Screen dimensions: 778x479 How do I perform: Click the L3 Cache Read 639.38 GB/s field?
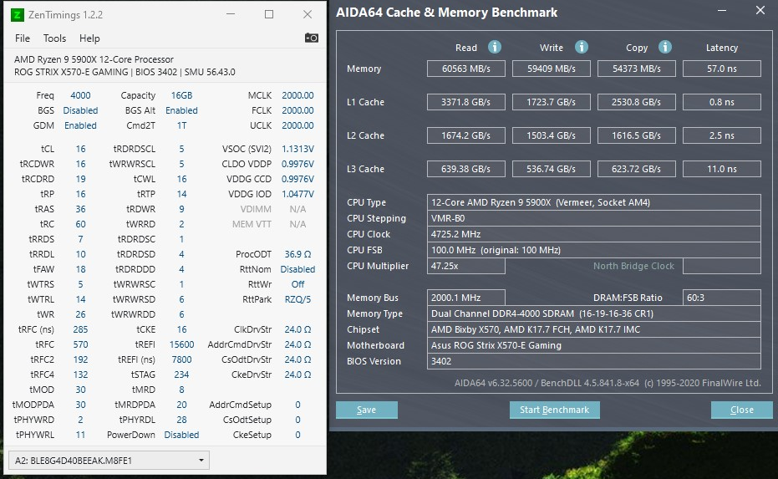point(466,169)
